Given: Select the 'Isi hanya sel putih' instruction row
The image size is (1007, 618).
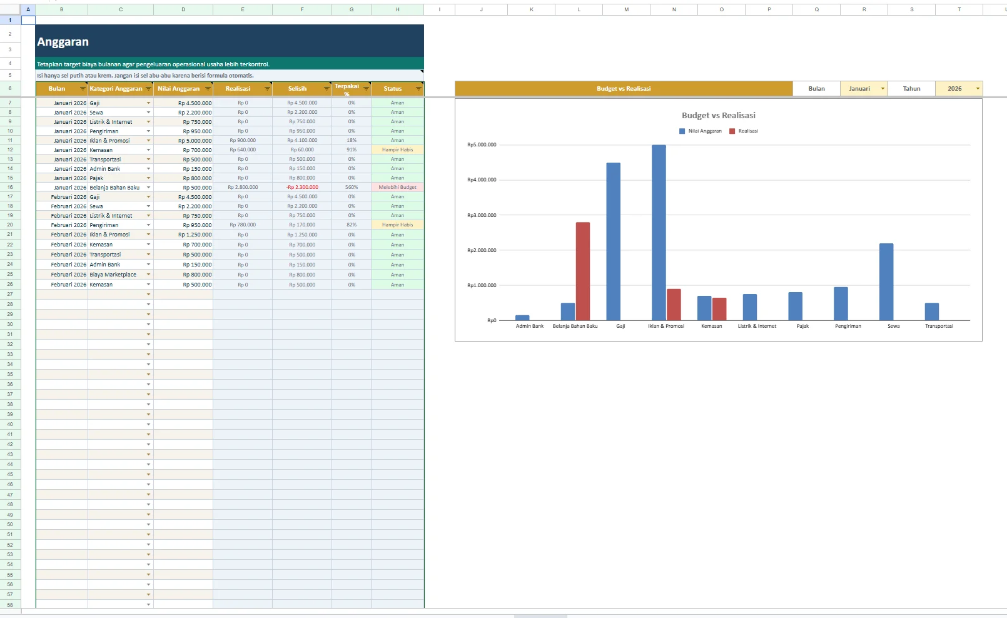Looking at the screenshot, I should coord(230,75).
